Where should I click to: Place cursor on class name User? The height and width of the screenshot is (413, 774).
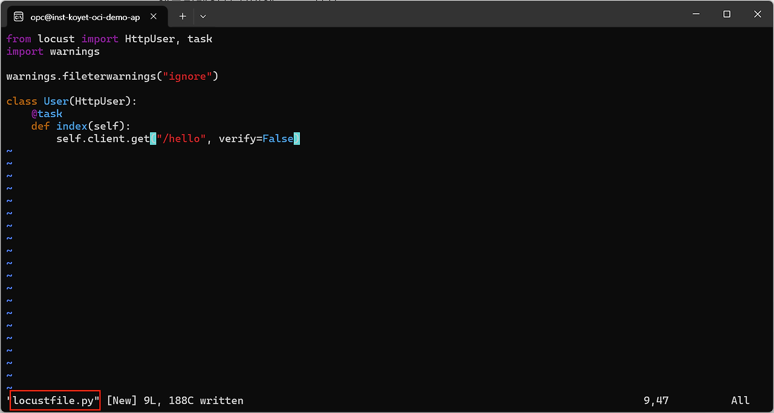56,101
